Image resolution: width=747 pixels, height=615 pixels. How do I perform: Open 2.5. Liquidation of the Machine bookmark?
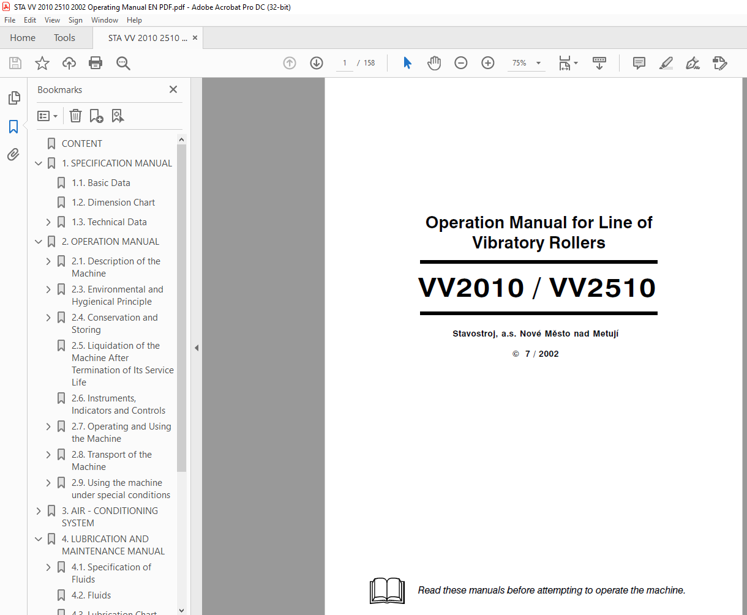point(122,364)
